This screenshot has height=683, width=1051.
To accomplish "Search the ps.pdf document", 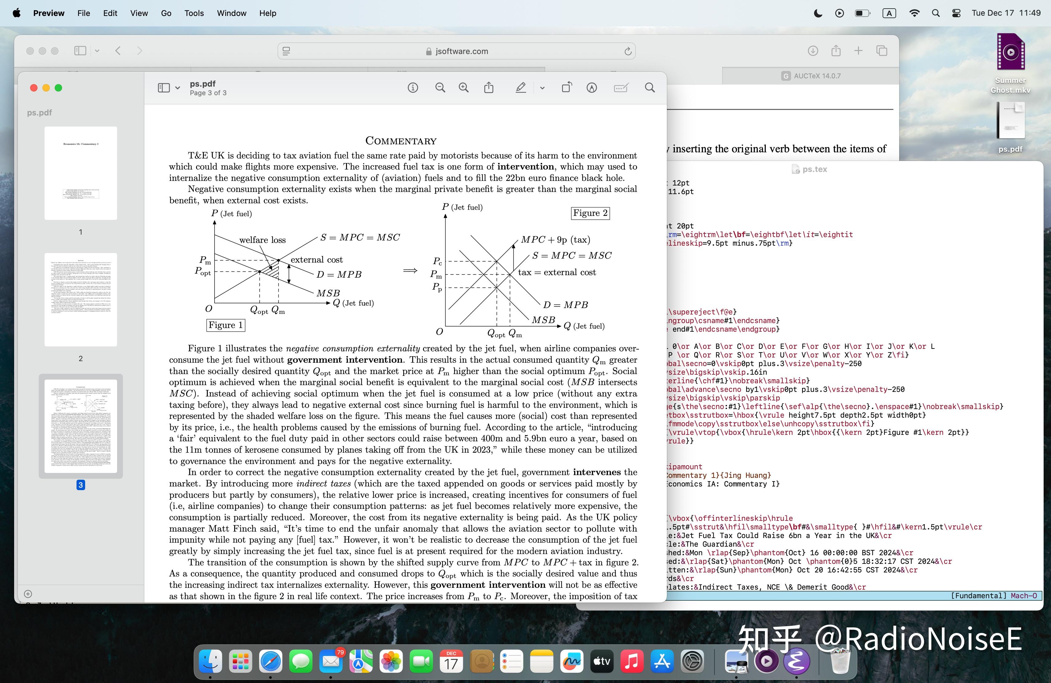I will (650, 88).
